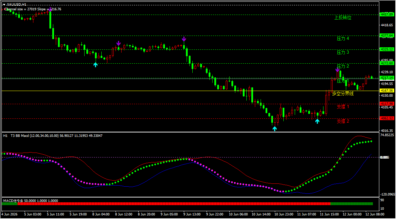Screen dimensions: 396x219
Task: Click the 11 Jun 07:00 time axis label
Action: tap(307, 214)
